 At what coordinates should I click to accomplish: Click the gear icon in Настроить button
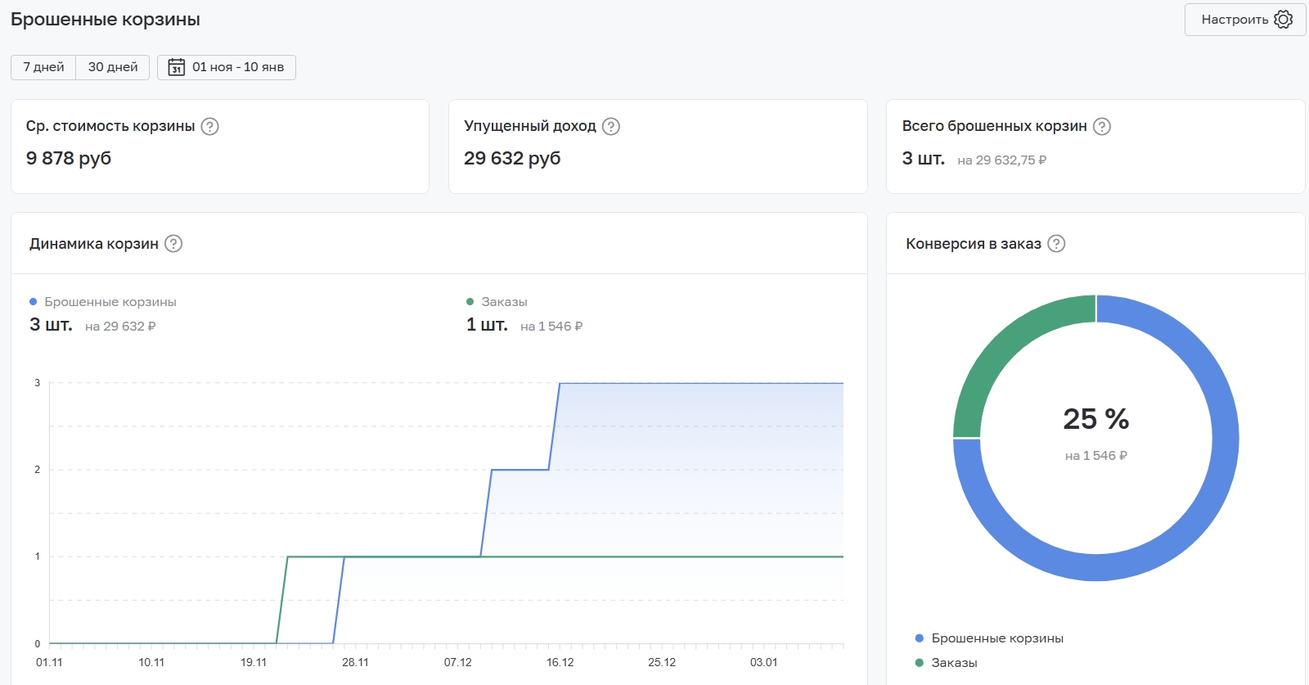click(x=1283, y=20)
